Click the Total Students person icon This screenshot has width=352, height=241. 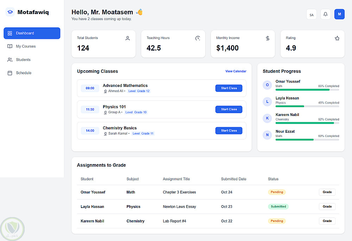pyautogui.click(x=128, y=38)
